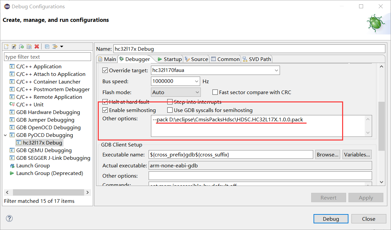The image size is (391, 230).
Task: Expand the Bus speed dropdown
Action: (x=197, y=81)
